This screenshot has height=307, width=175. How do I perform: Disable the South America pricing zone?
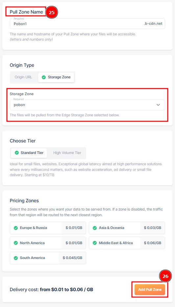[x=48, y=258]
